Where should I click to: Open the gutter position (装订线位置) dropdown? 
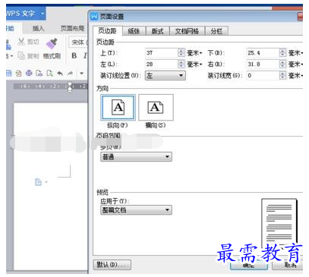coord(166,75)
